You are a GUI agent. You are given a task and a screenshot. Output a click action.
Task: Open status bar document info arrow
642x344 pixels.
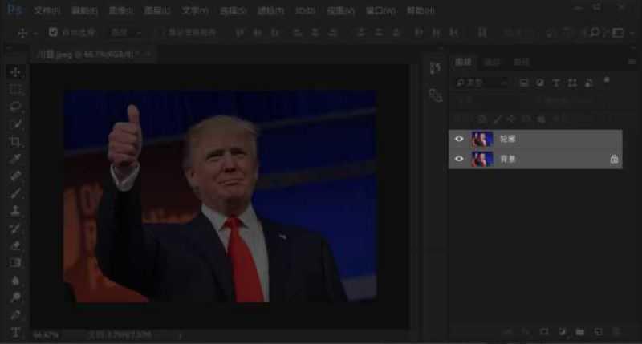click(x=180, y=335)
